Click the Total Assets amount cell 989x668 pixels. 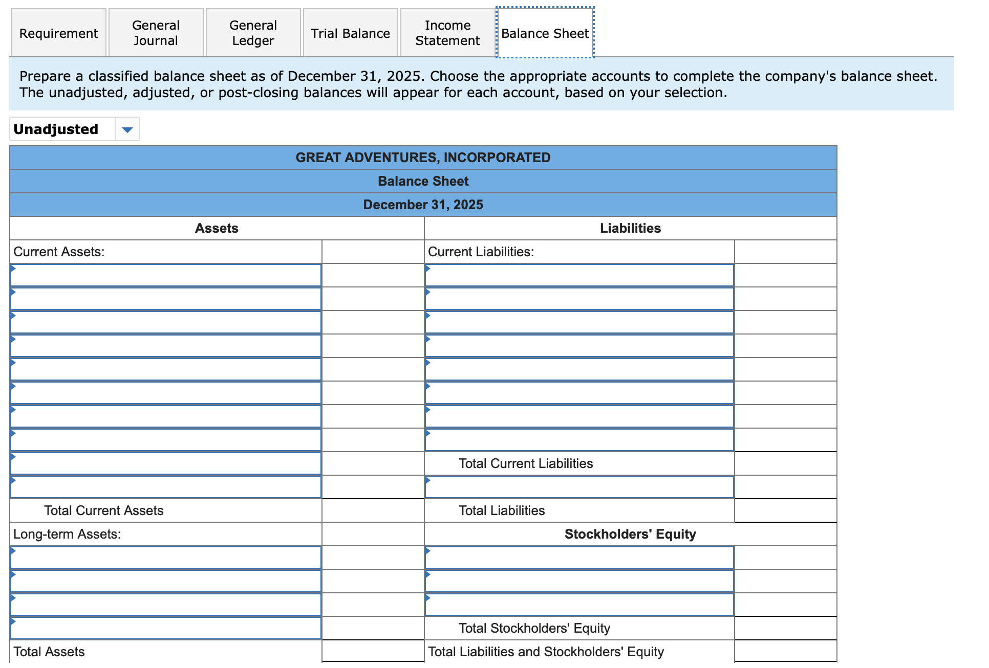point(373,652)
